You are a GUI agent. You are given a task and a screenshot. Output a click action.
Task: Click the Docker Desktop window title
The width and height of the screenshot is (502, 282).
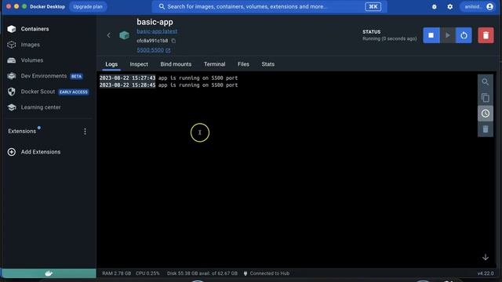click(47, 7)
